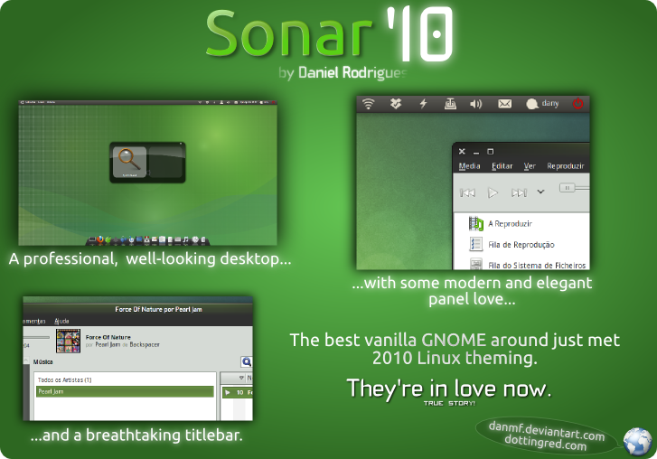Click the desktop screenshot thumbnail
This screenshot has width=657, height=459.
[x=147, y=173]
